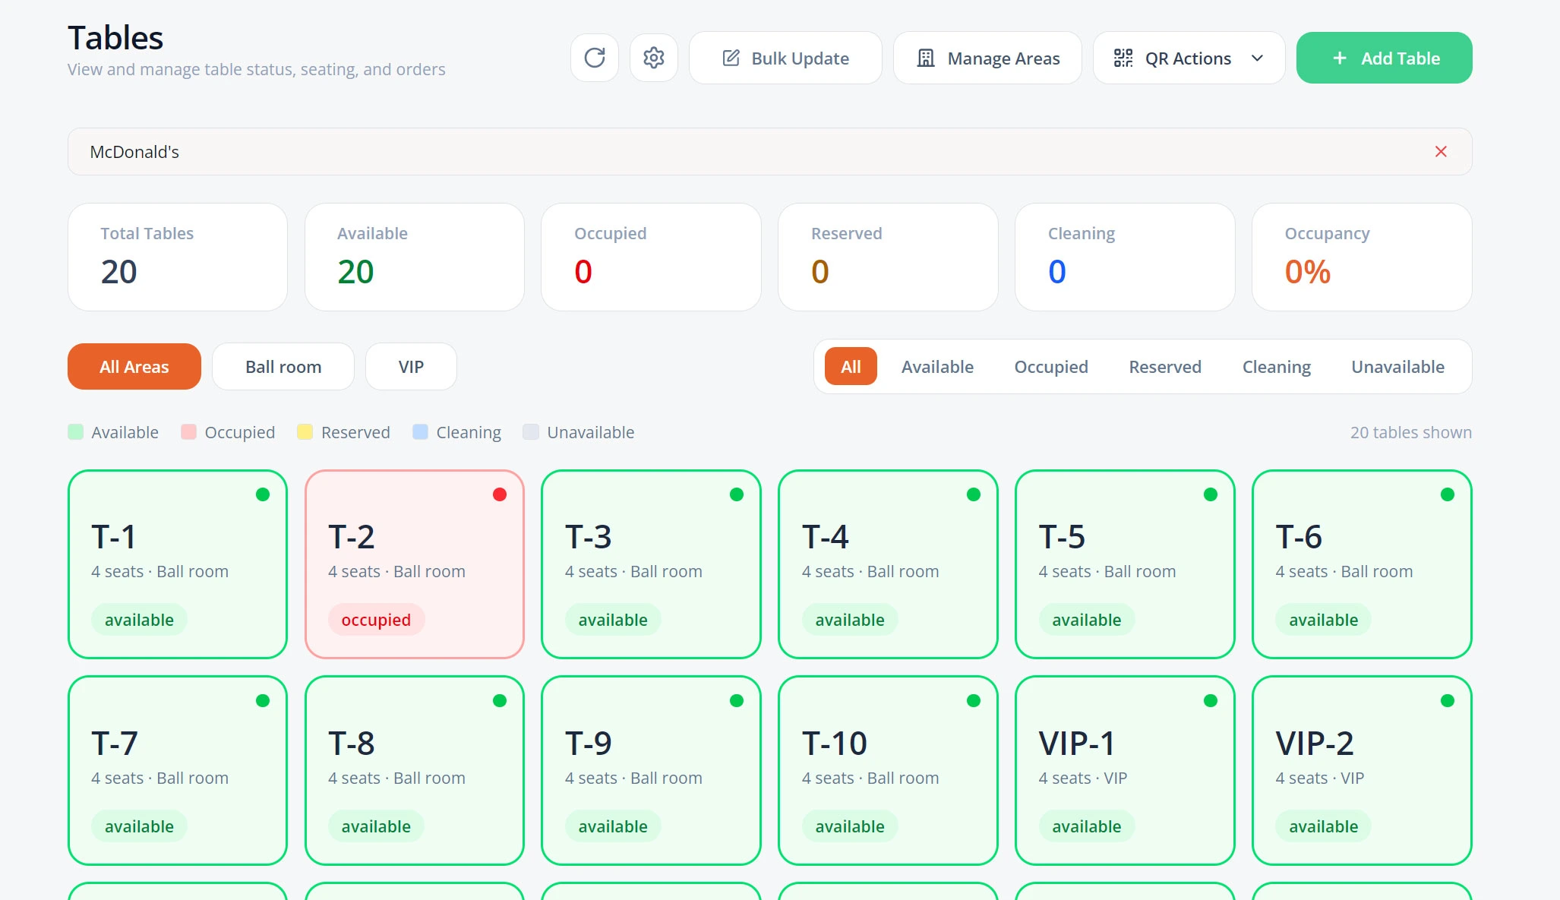Click the green status dot on T-9
The image size is (1560, 900).
pyautogui.click(x=737, y=700)
